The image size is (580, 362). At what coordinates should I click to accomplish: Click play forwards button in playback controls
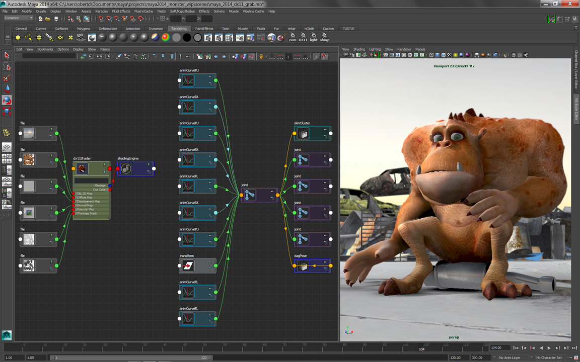pos(549,348)
